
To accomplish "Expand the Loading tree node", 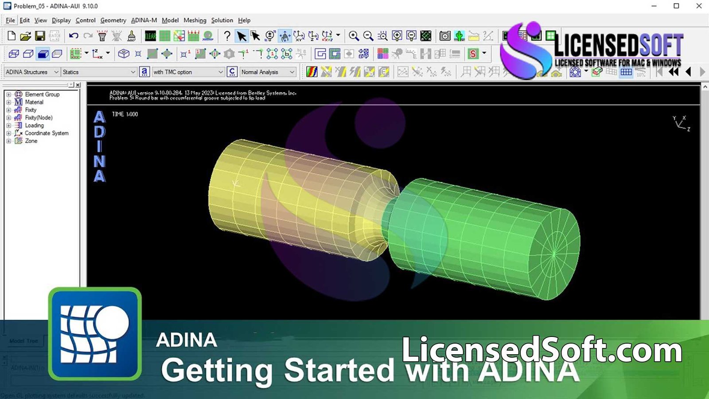I will pos(8,125).
